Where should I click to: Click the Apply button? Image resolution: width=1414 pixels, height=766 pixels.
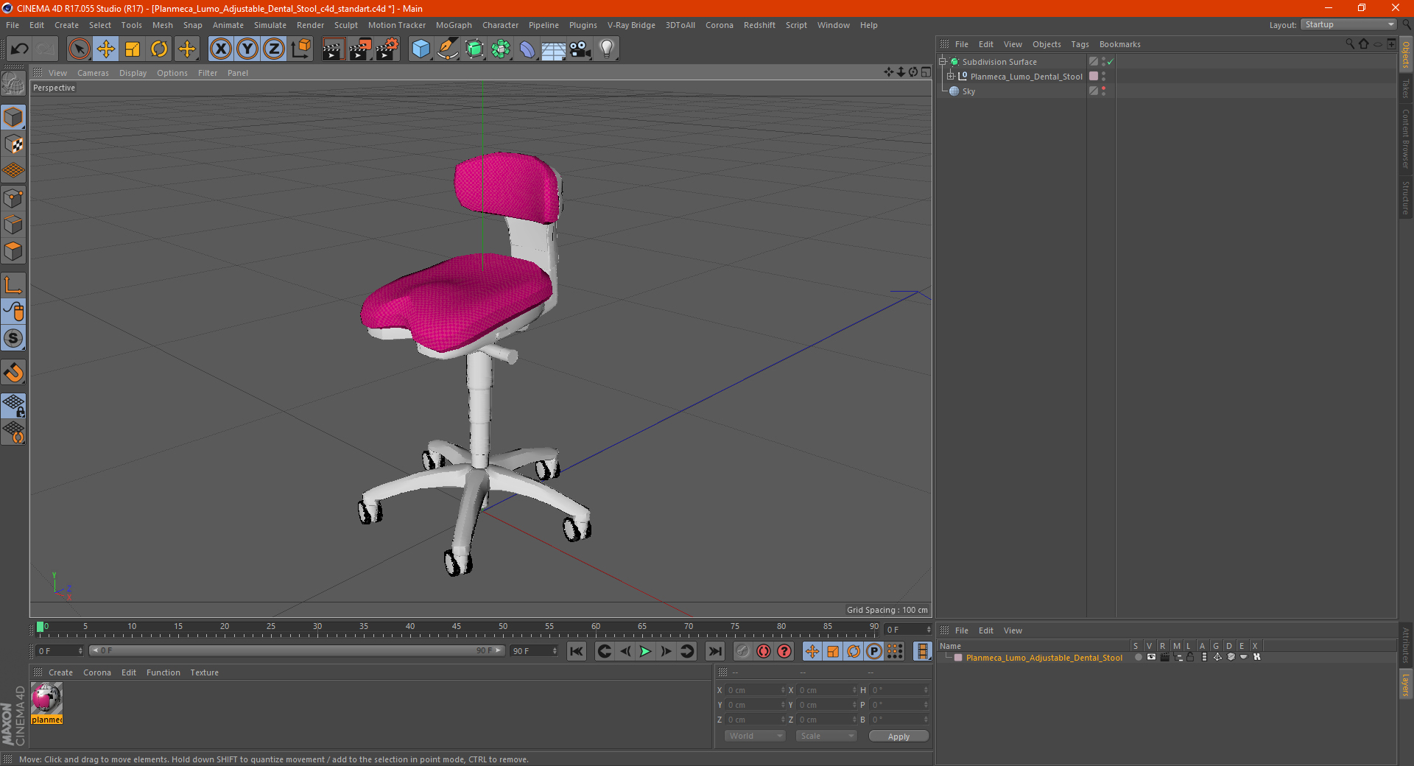(898, 737)
